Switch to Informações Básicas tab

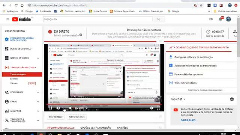[61, 127]
